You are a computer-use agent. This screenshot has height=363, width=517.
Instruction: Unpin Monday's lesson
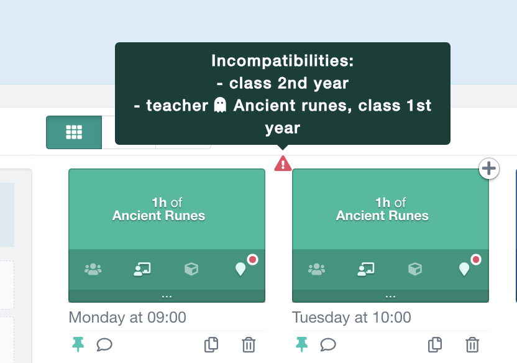[x=78, y=344]
